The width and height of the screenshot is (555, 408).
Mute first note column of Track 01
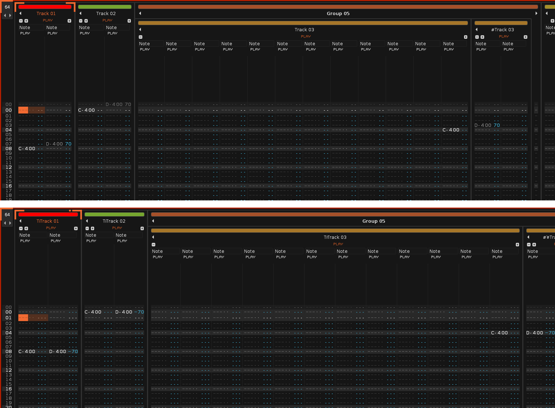[x=25, y=33]
